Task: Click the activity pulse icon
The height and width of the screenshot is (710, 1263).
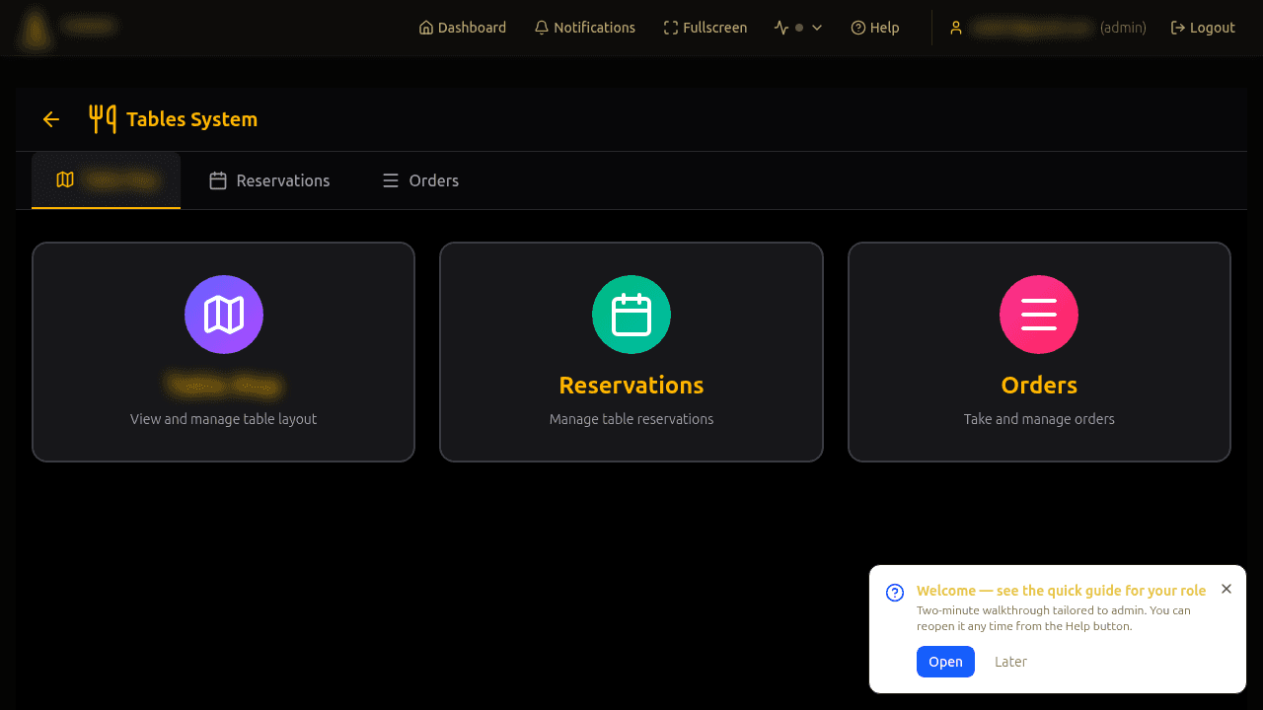Action: 781,28
